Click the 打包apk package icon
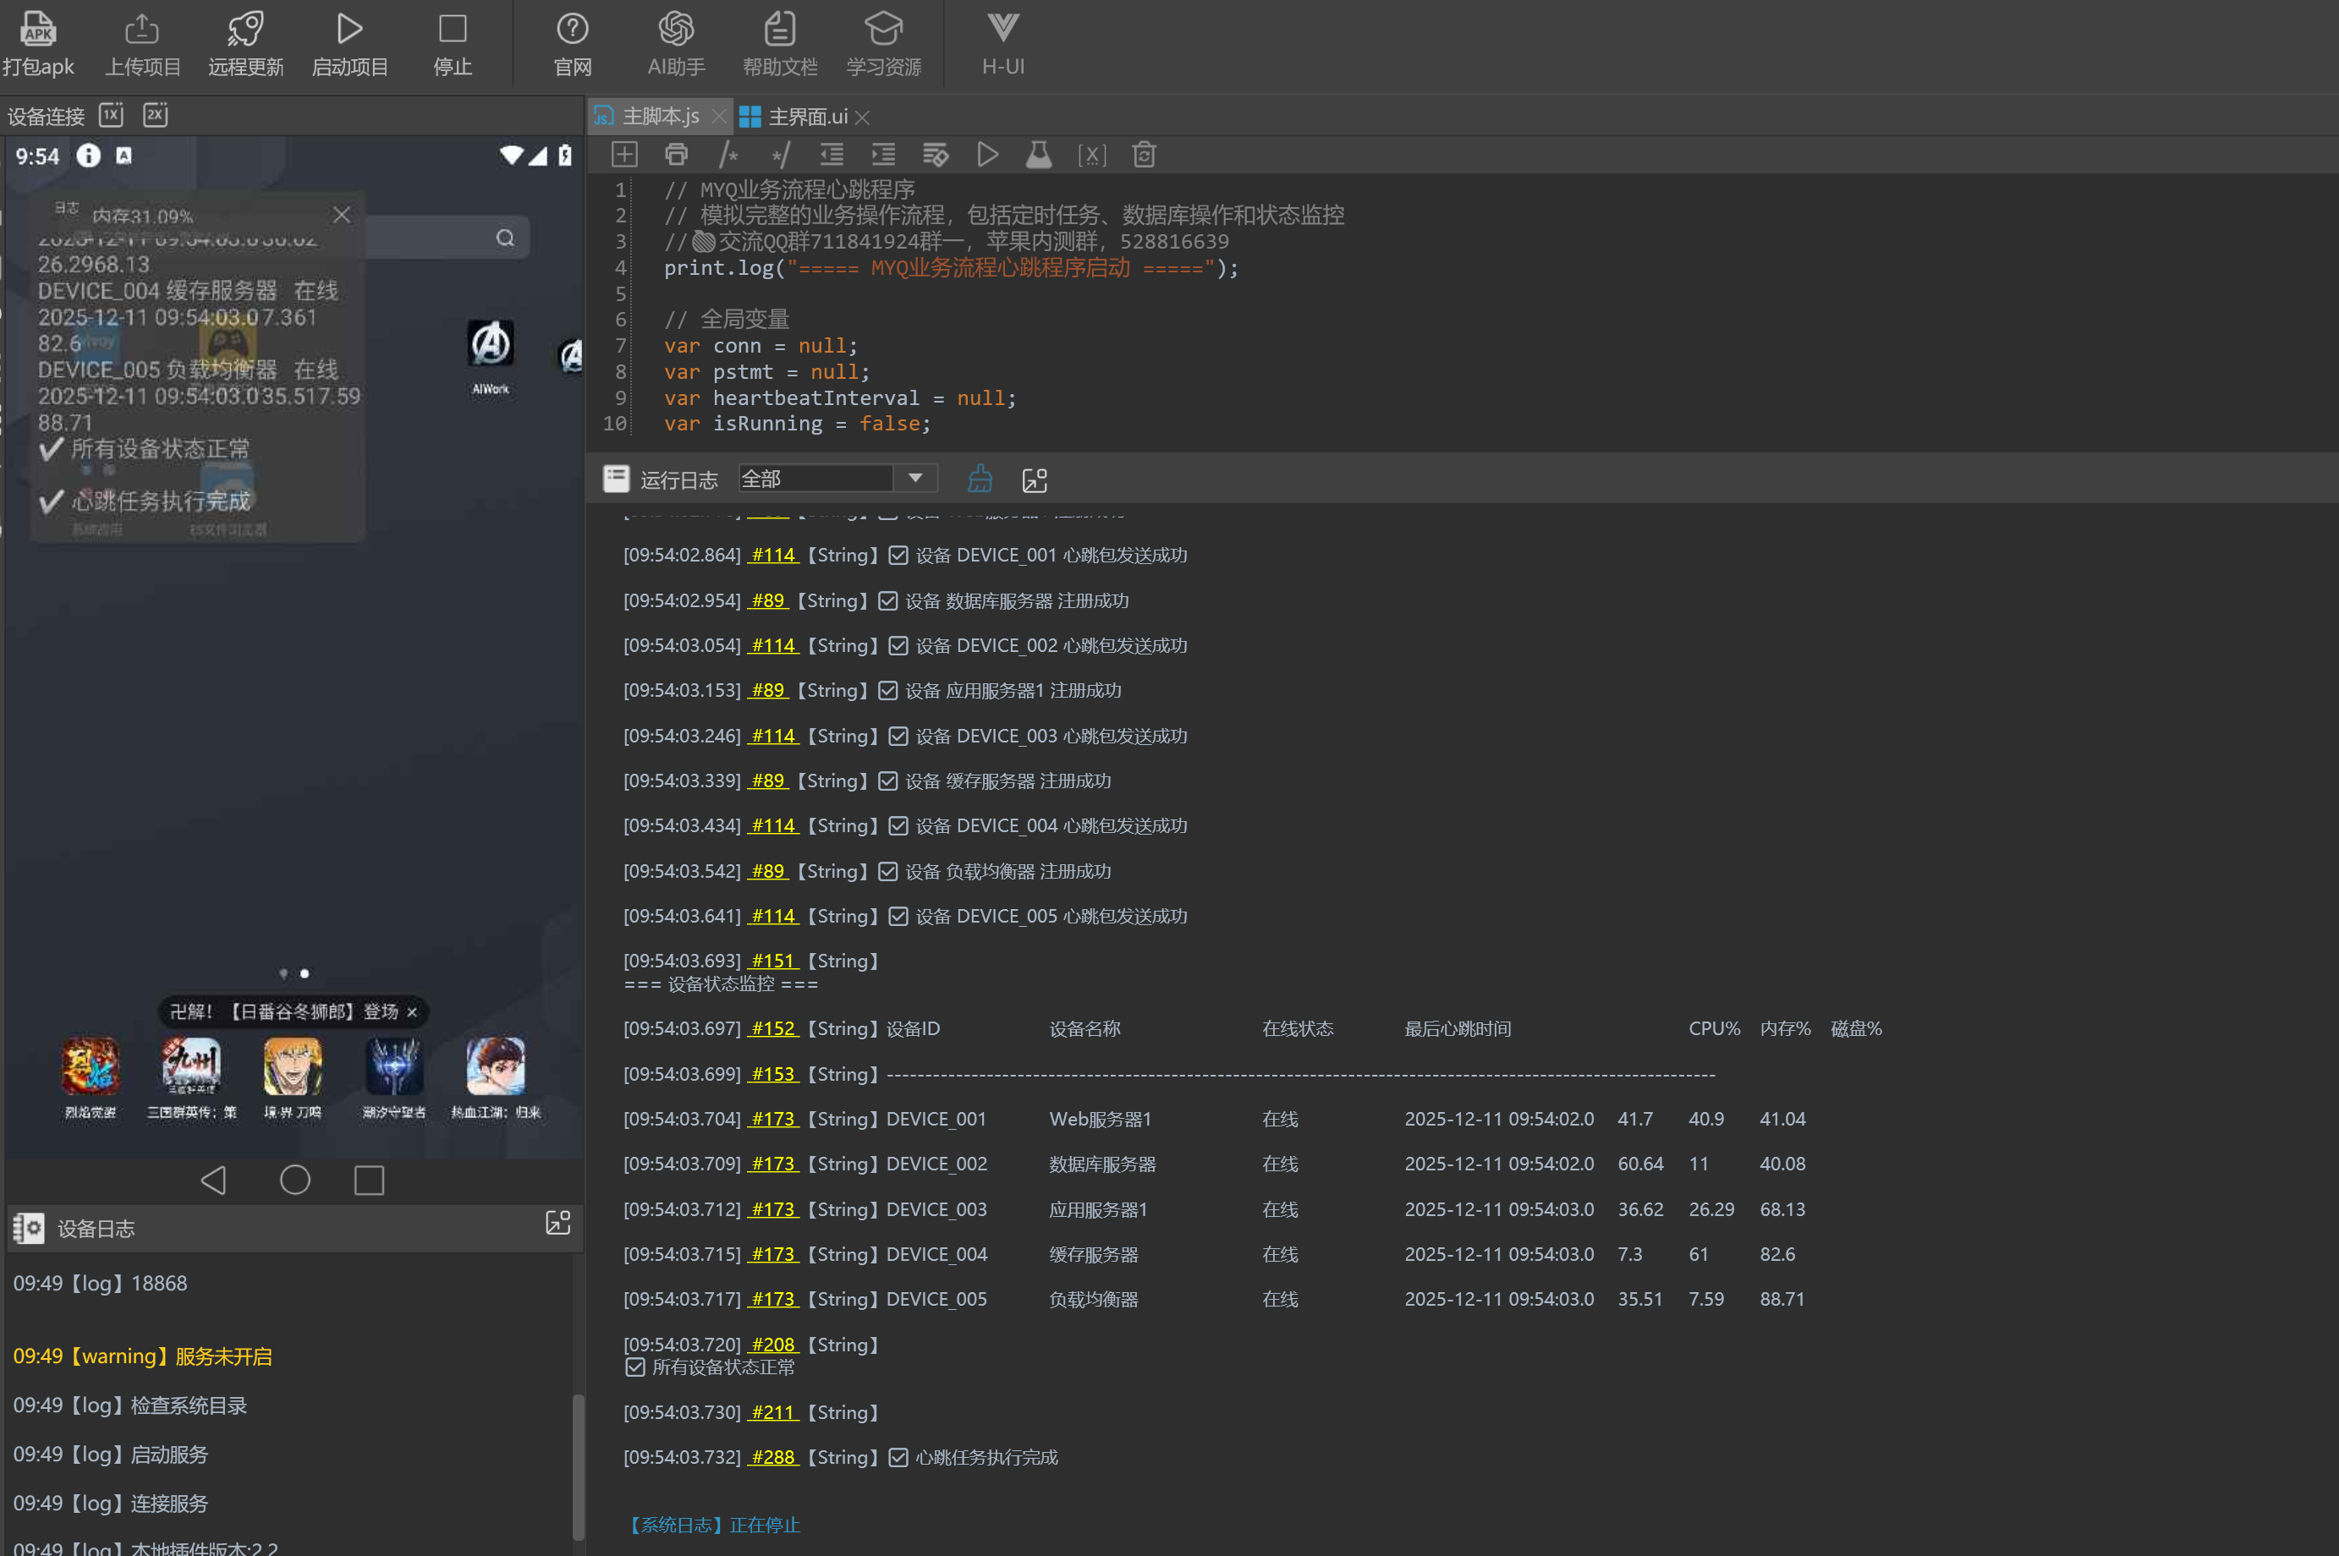This screenshot has width=2339, height=1556. [x=38, y=29]
